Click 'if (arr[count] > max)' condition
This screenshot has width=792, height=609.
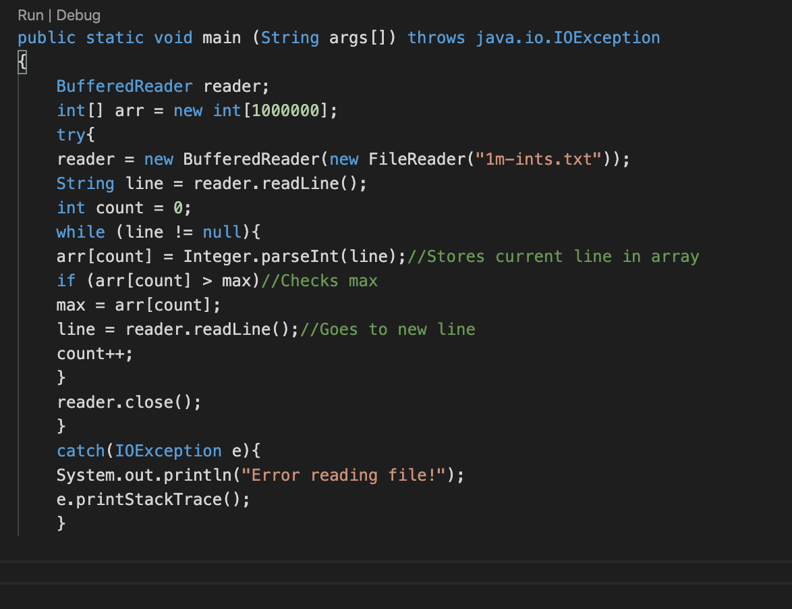[158, 280]
